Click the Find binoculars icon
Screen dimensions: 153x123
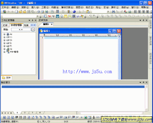113,12
